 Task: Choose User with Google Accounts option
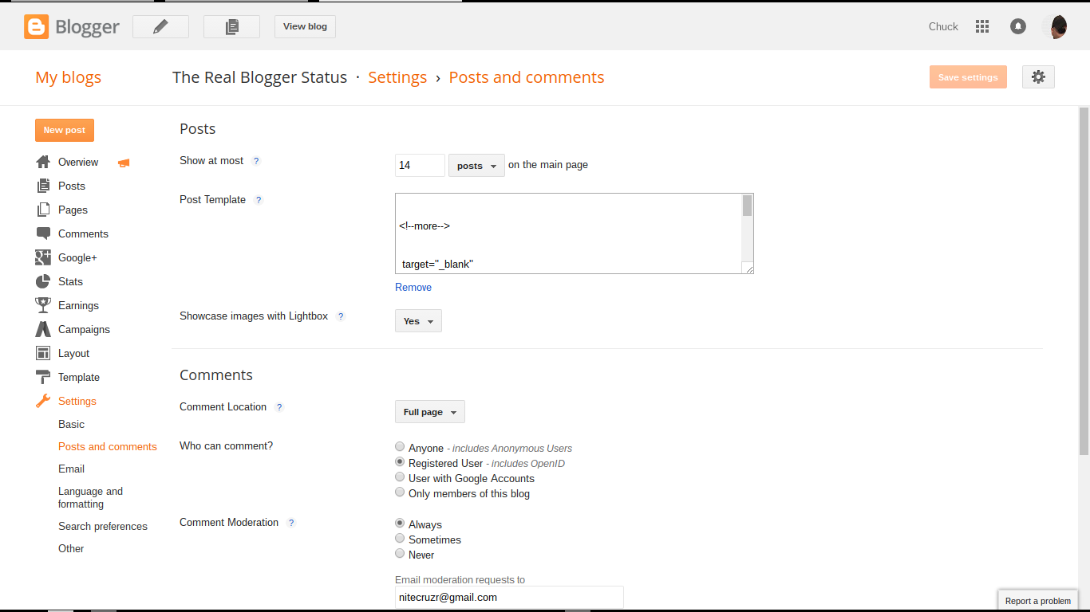pyautogui.click(x=401, y=477)
